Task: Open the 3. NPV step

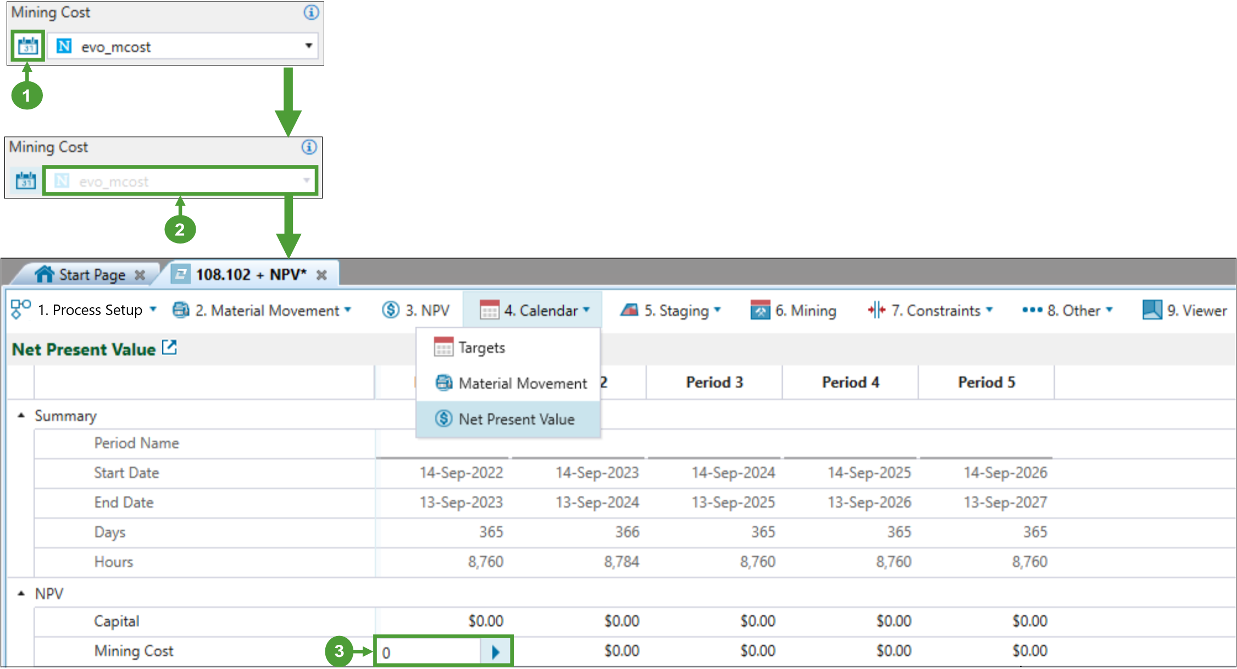Action: pos(417,310)
